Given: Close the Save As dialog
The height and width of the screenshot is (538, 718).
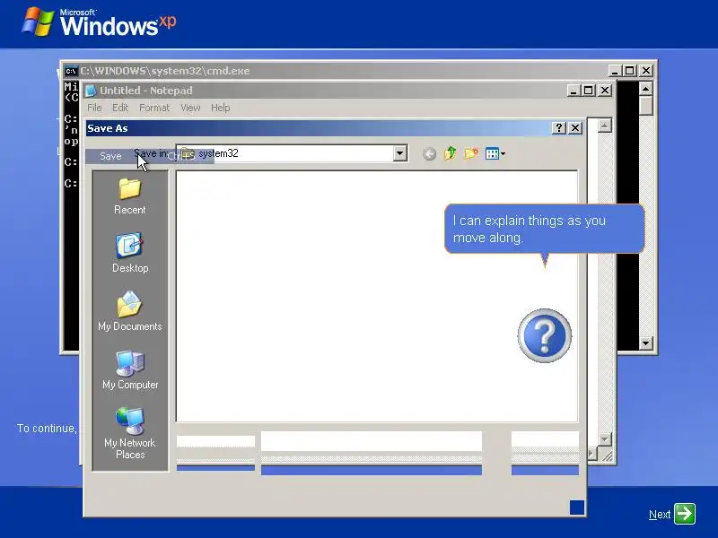Looking at the screenshot, I should [x=575, y=128].
